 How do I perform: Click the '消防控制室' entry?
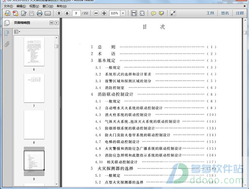[115, 88]
